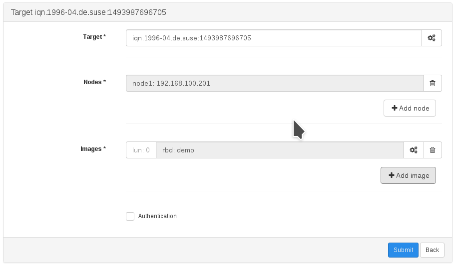Remove rbd demo image with trash icon

click(x=433, y=150)
